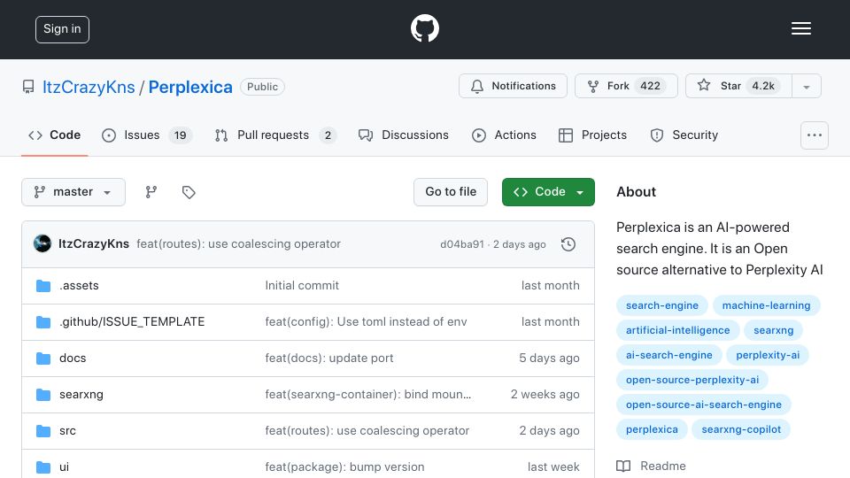Expand the green Code dropdown button
850x478 pixels.
point(548,192)
